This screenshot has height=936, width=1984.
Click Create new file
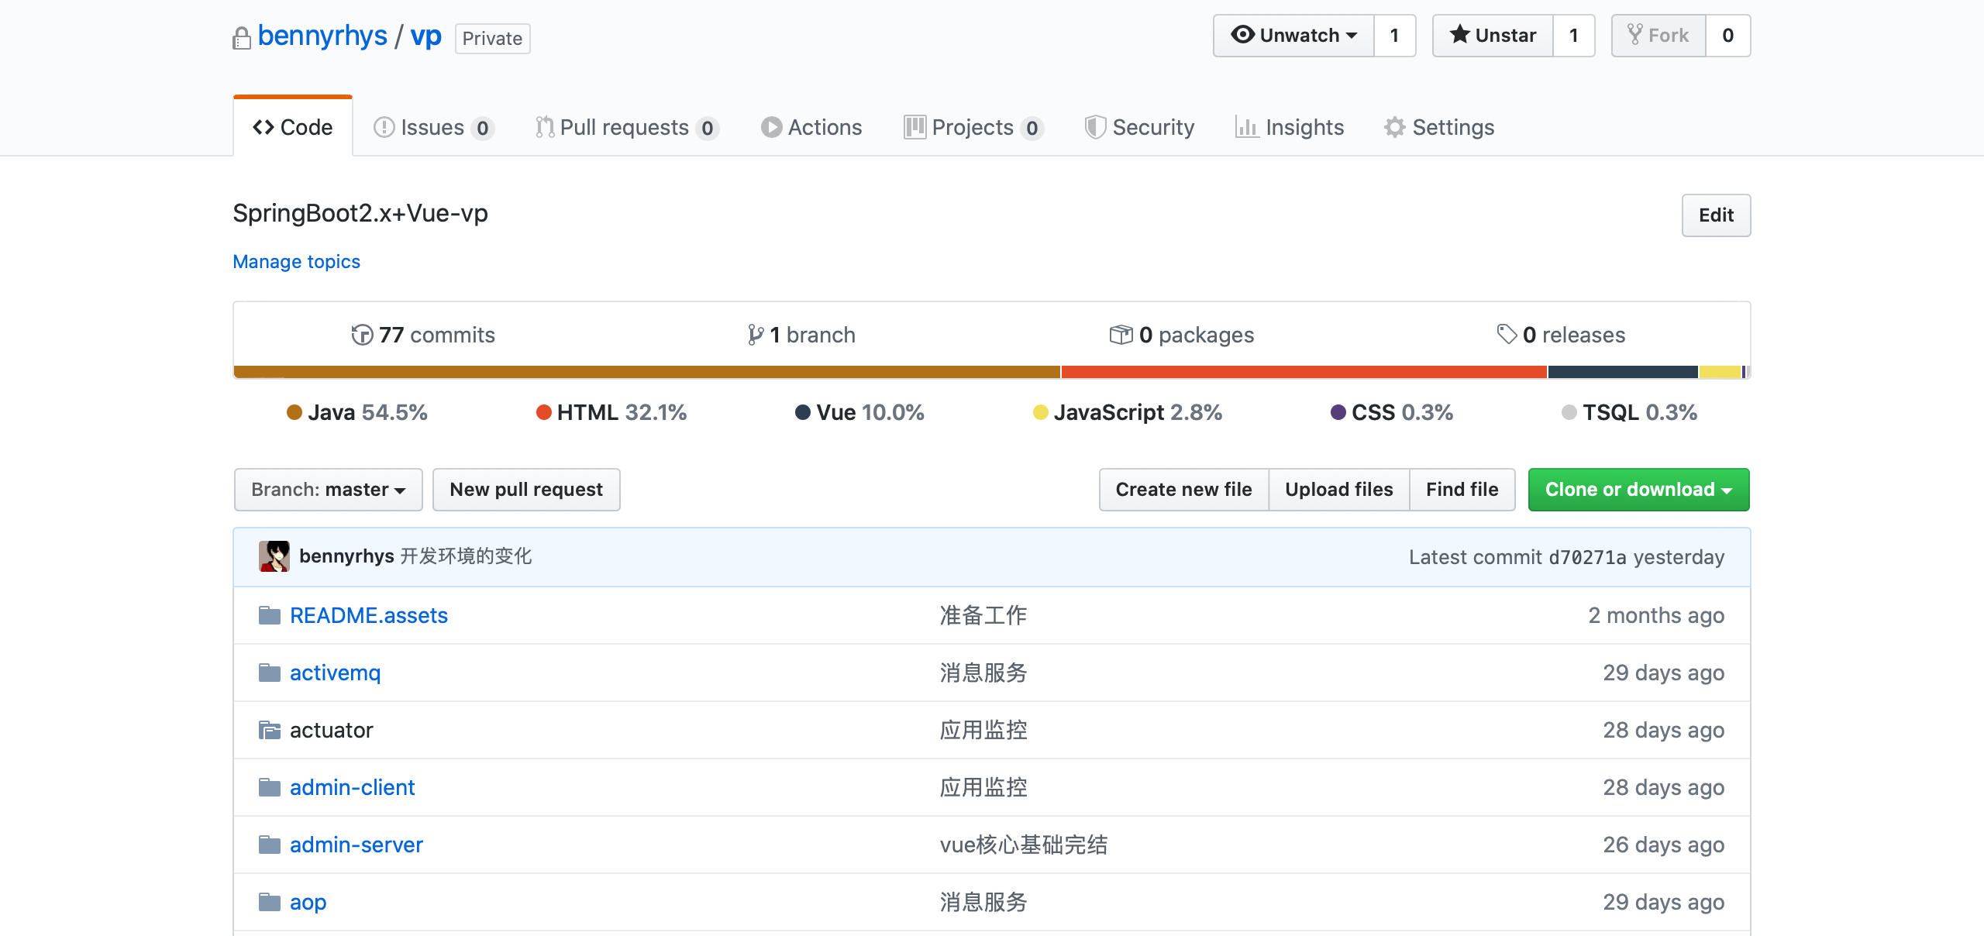pos(1184,490)
